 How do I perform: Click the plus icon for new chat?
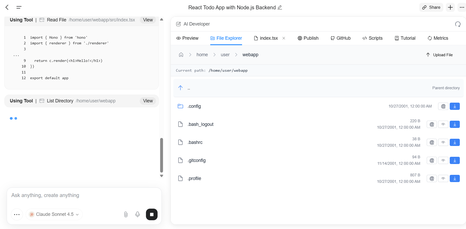pos(450,7)
